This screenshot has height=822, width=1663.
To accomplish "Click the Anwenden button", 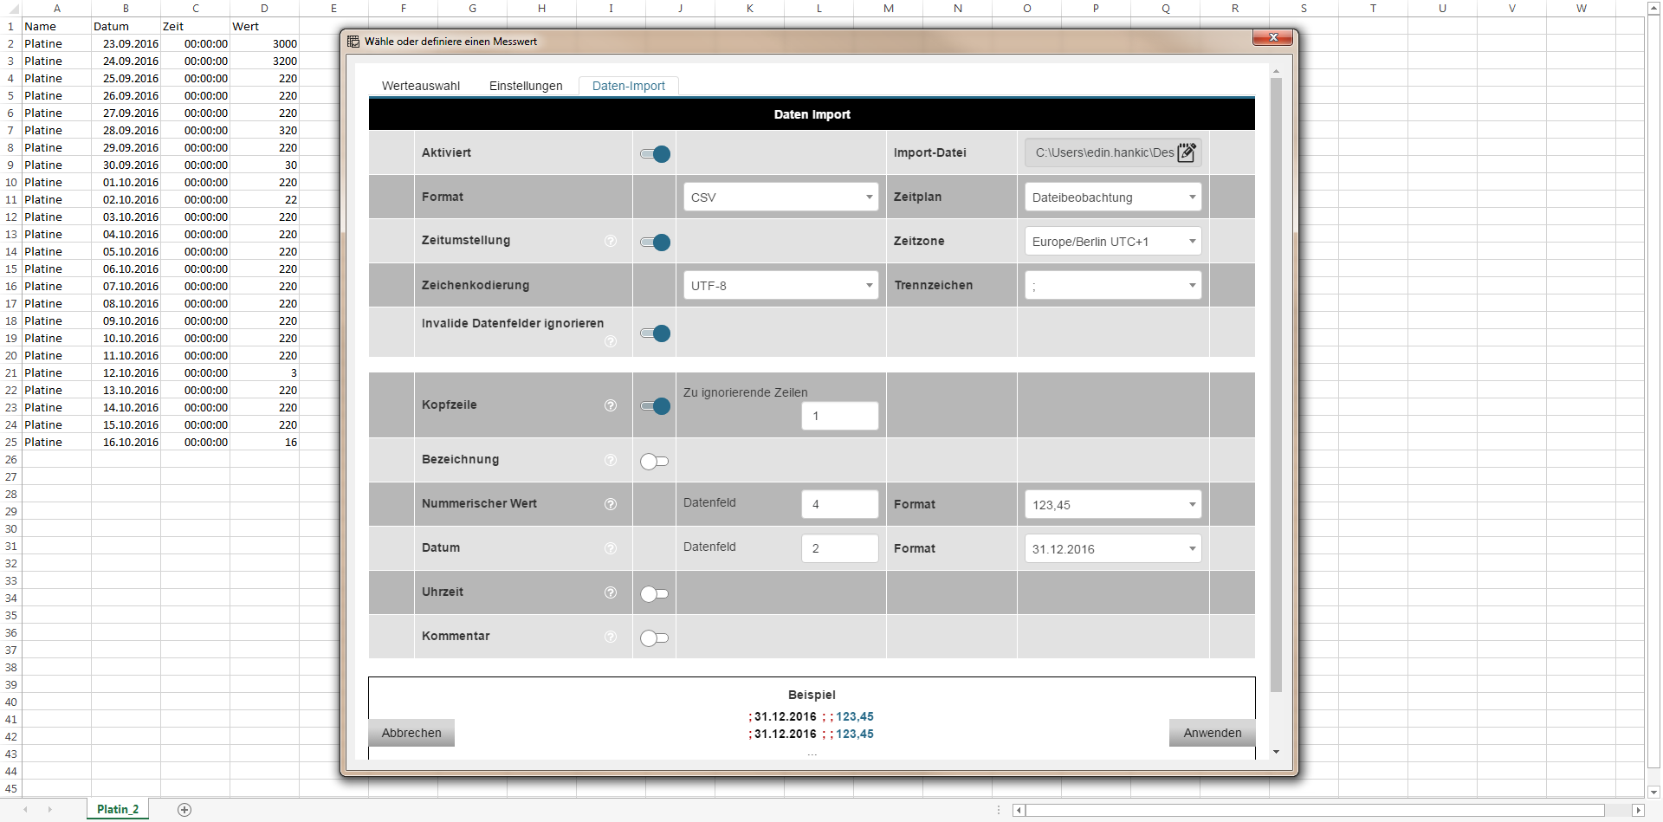I will pyautogui.click(x=1212, y=733).
